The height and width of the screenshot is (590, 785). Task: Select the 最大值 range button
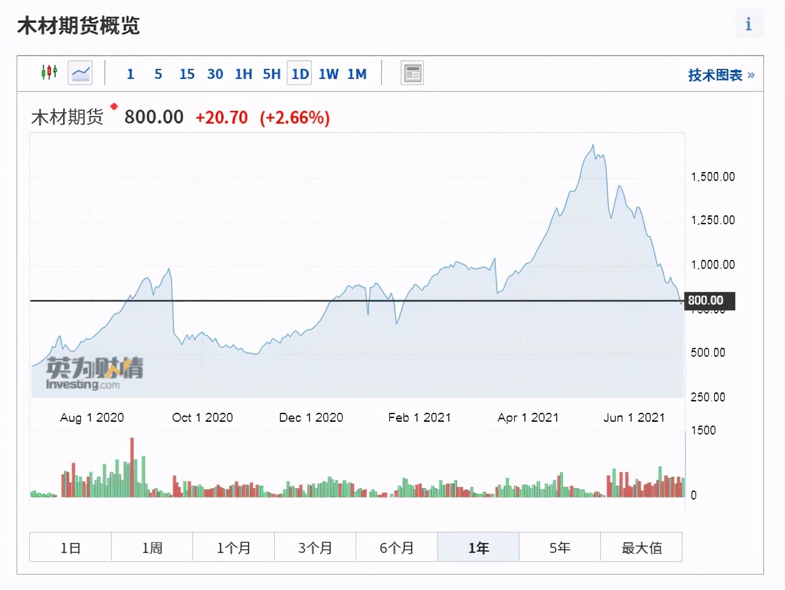[641, 547]
